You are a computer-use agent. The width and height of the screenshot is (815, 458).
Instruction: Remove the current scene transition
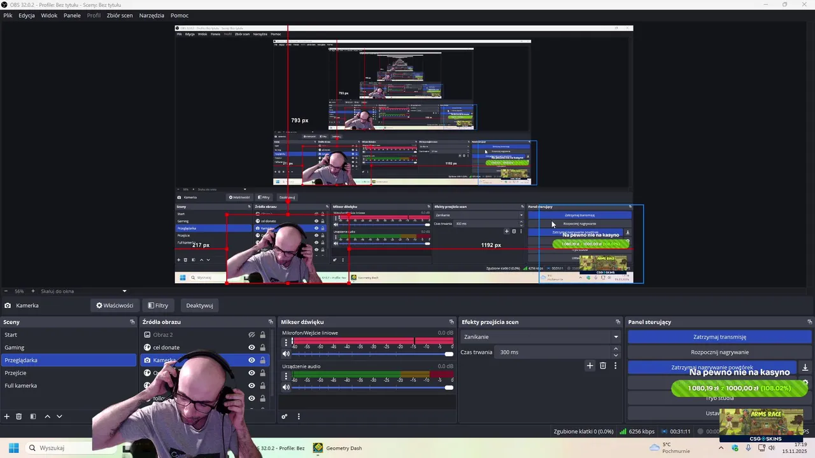pyautogui.click(x=603, y=366)
